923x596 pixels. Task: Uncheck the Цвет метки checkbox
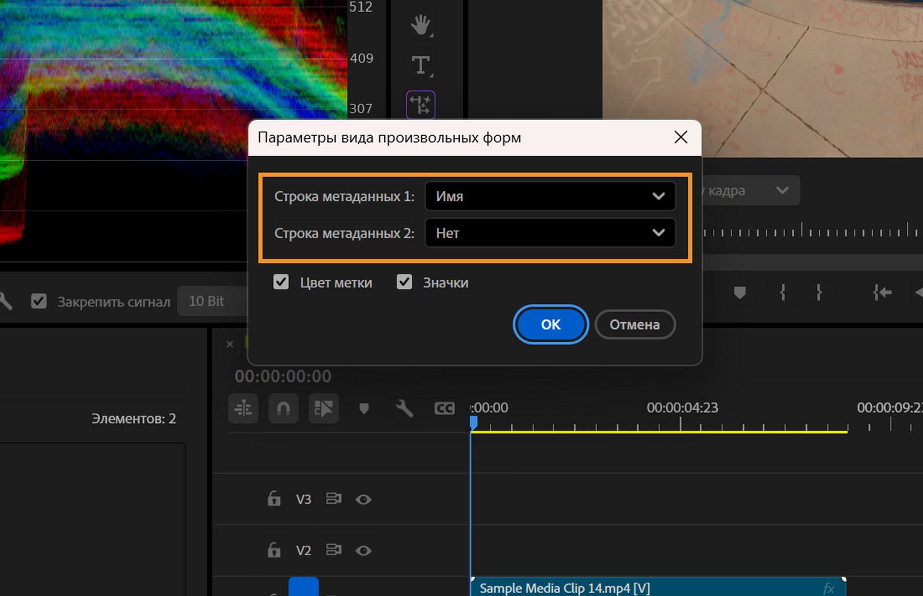pos(281,282)
